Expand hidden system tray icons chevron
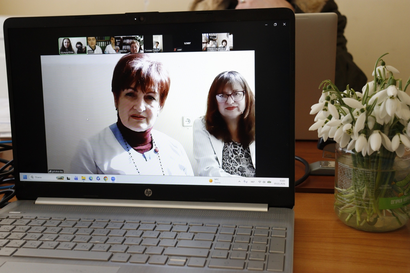The width and height of the screenshot is (410, 273). 239,182
